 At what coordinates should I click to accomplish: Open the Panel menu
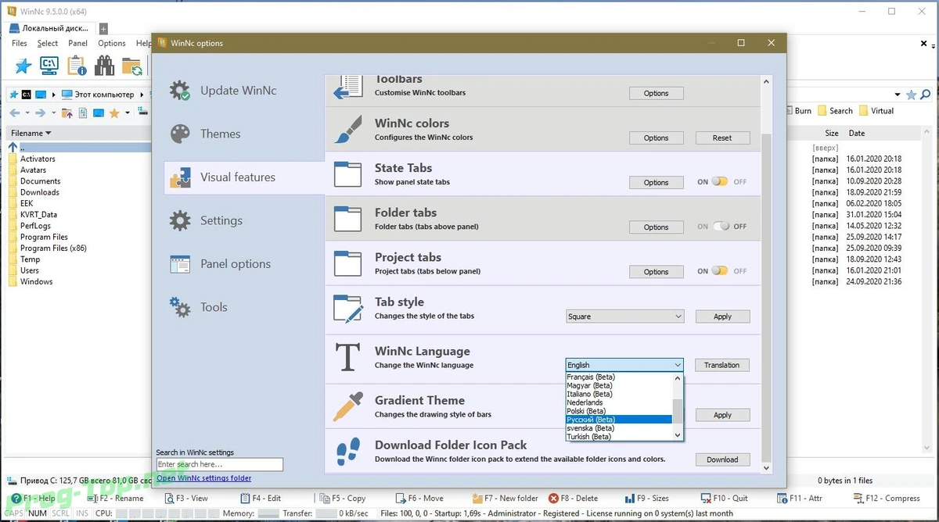[x=77, y=44]
